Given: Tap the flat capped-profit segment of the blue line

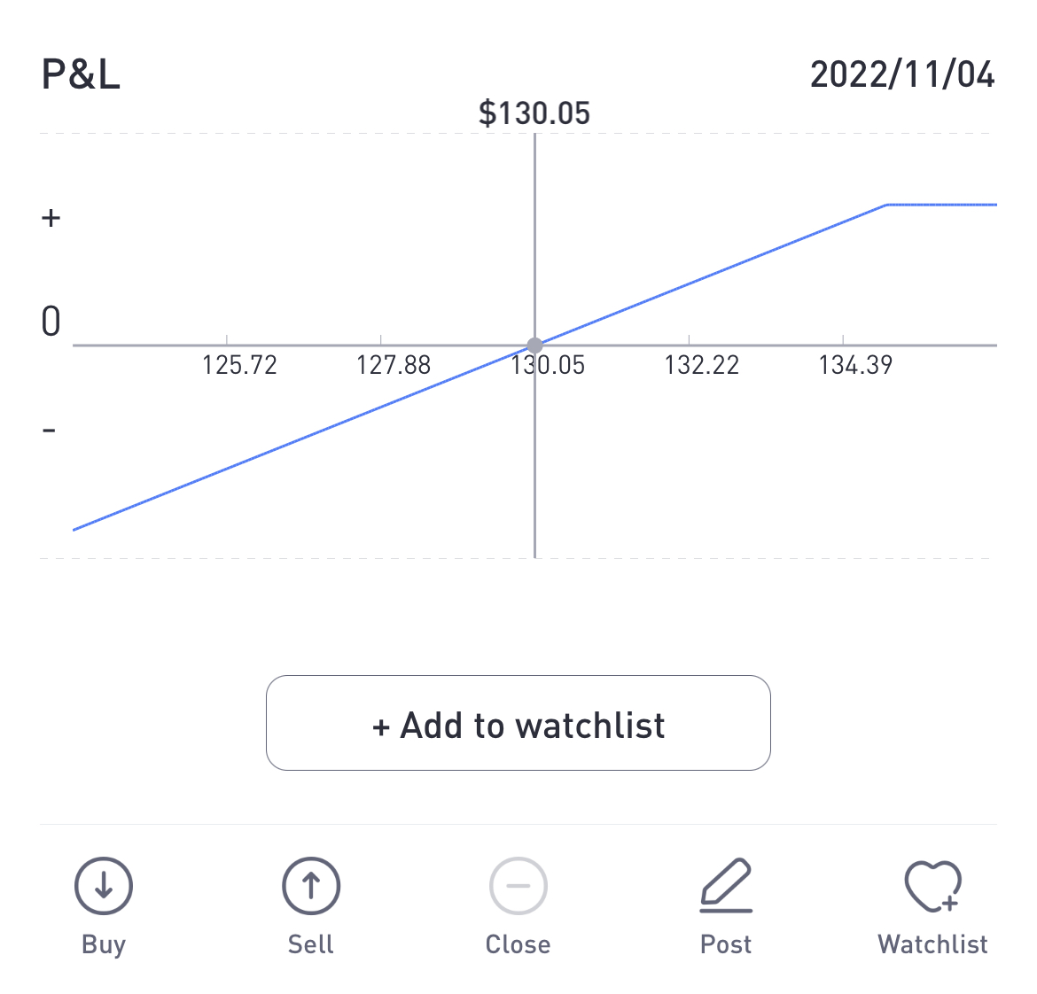Looking at the screenshot, I should [941, 205].
